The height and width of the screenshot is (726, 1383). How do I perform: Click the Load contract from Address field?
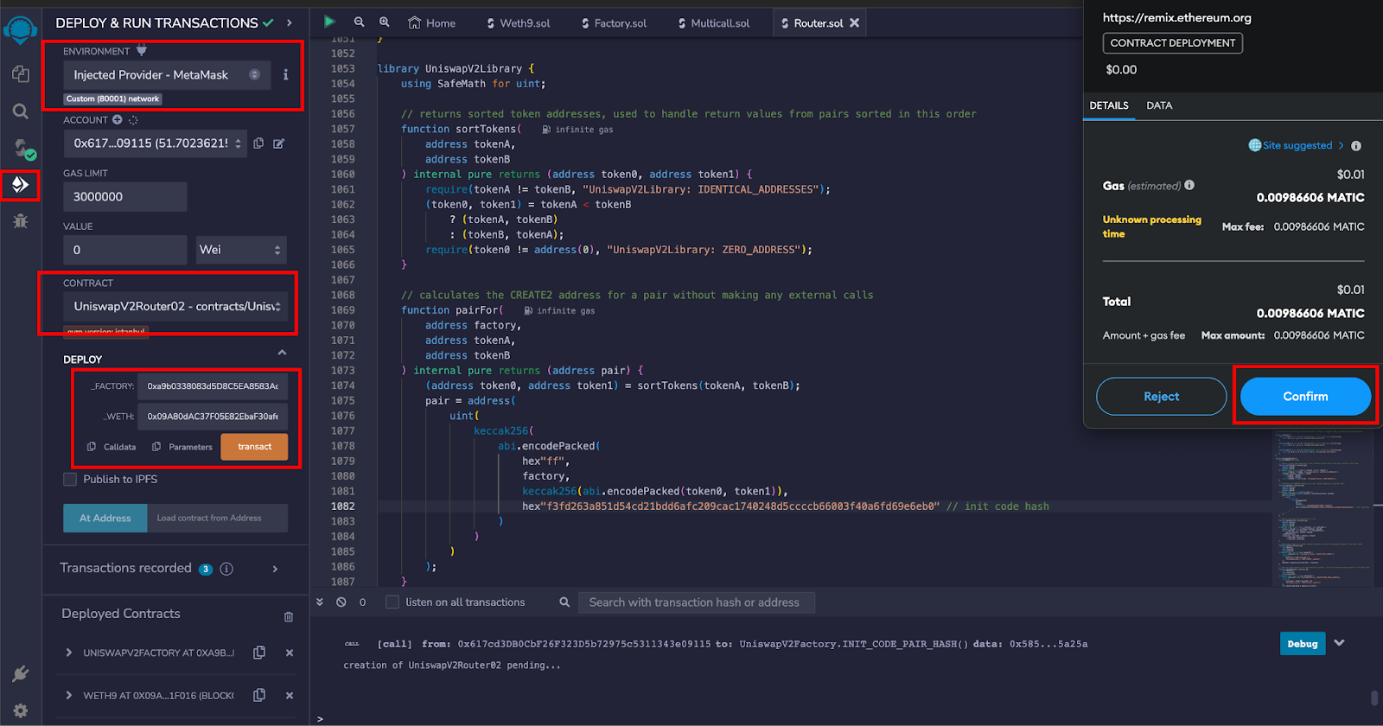[218, 519]
